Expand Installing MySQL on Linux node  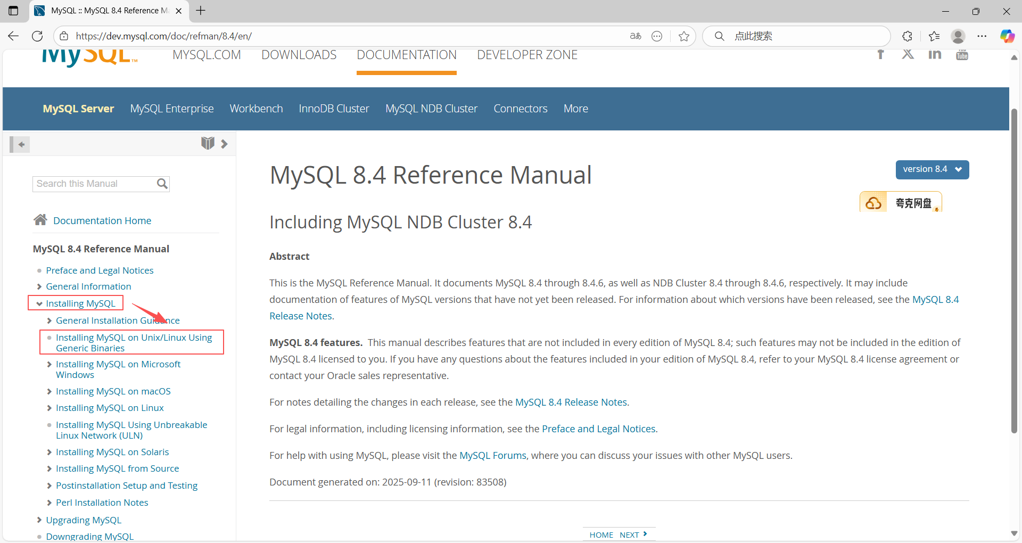[49, 408]
